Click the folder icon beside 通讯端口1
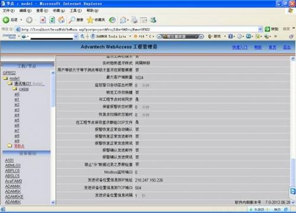Viewport: 296px width, 213px height. tap(10, 84)
